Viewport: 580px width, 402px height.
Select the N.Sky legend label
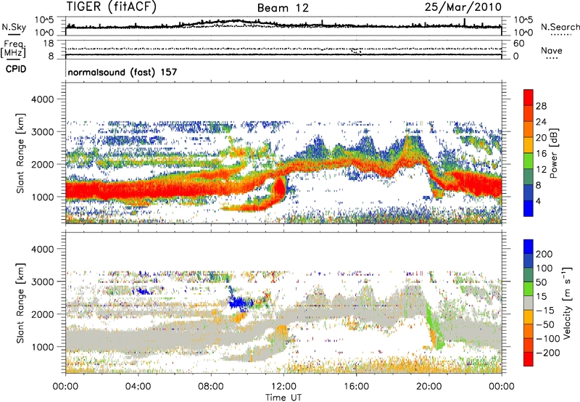[x=14, y=27]
